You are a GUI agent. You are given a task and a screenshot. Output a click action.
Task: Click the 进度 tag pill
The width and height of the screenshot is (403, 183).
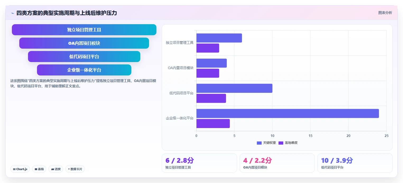(x=56, y=169)
